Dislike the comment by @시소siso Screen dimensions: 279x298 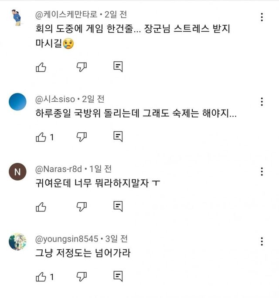coord(82,137)
